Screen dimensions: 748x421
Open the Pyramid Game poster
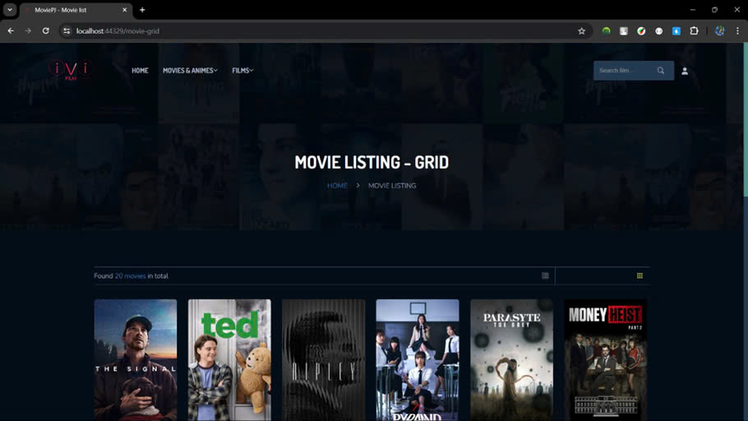point(418,360)
